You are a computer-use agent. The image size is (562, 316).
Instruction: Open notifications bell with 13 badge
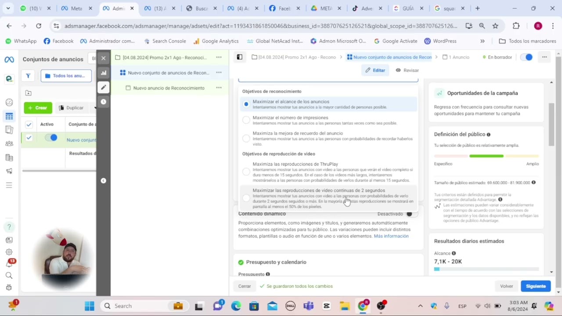[x=9, y=264]
